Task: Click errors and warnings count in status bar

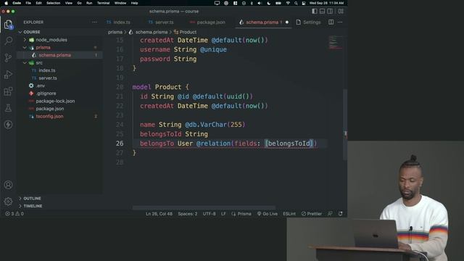Action: coord(14,214)
